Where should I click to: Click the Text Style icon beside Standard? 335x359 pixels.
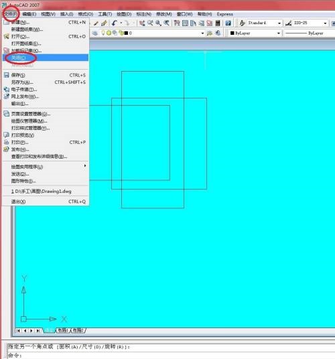243,23
